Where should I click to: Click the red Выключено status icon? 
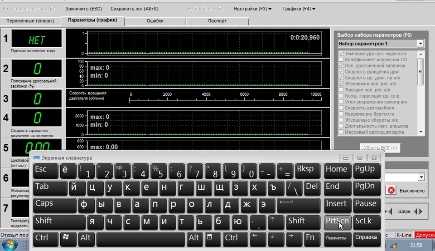pyautogui.click(x=391, y=190)
